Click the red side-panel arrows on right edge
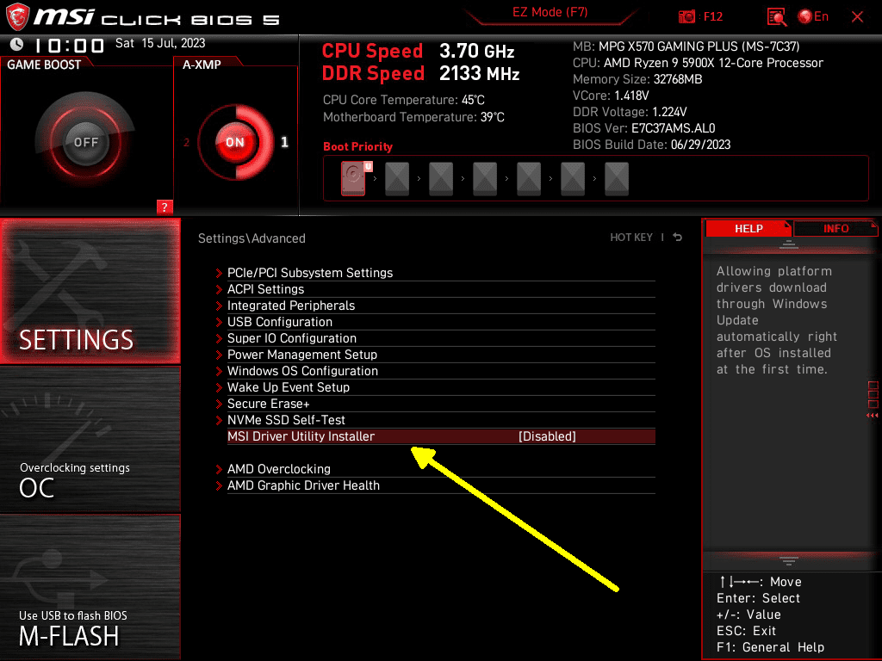The image size is (882, 661). click(873, 416)
